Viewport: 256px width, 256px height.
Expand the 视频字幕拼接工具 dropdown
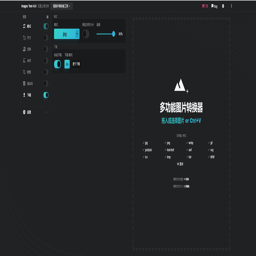(61, 6)
